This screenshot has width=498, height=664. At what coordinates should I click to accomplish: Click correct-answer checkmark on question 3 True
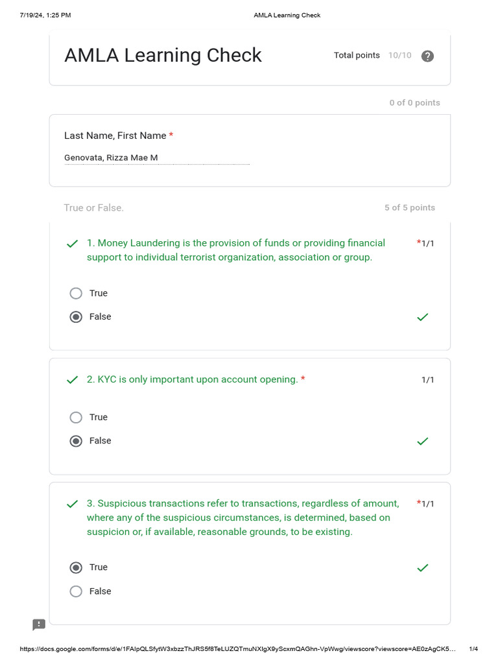423,567
